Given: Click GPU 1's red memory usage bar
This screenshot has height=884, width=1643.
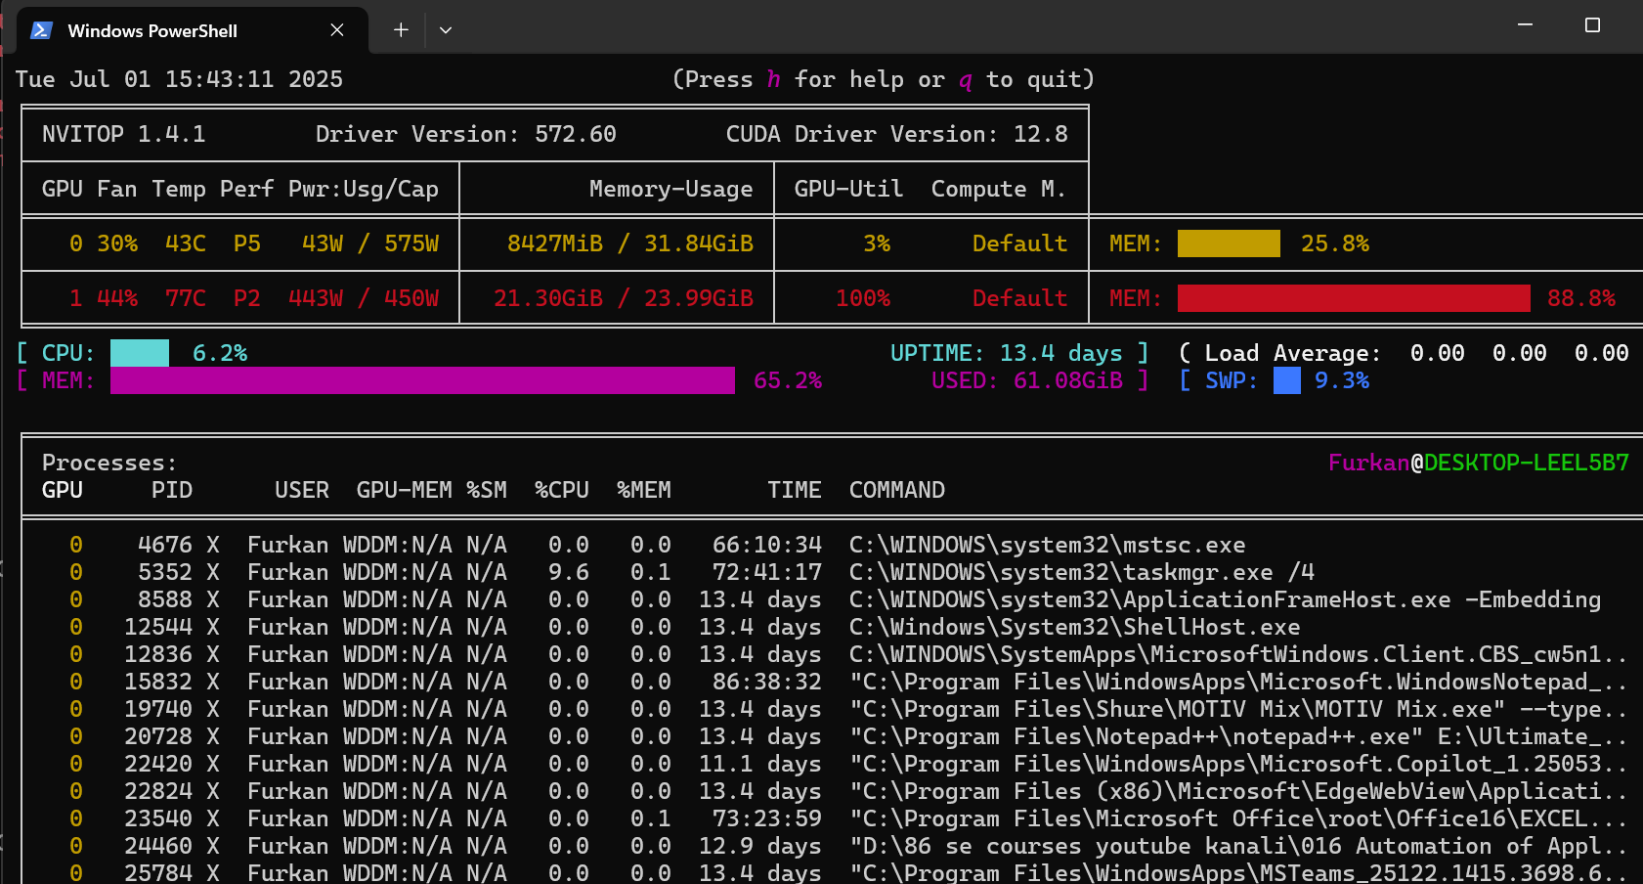Looking at the screenshot, I should [1354, 298].
